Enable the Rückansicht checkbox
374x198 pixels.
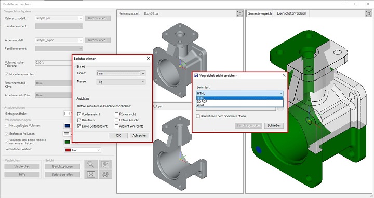(x=117, y=114)
